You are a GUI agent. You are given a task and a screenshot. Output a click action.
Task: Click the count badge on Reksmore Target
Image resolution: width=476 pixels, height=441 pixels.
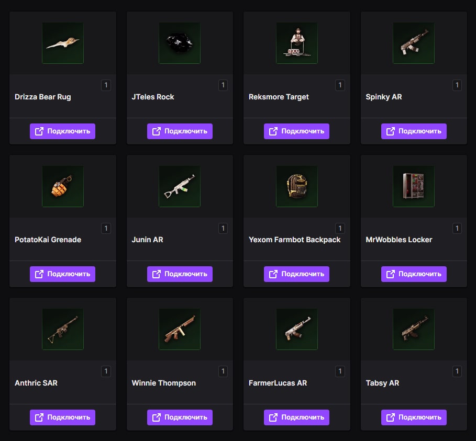(340, 85)
